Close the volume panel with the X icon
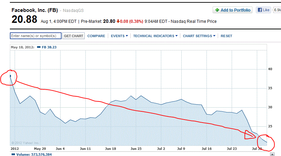The height and width of the screenshot is (156, 281). tap(272, 154)
